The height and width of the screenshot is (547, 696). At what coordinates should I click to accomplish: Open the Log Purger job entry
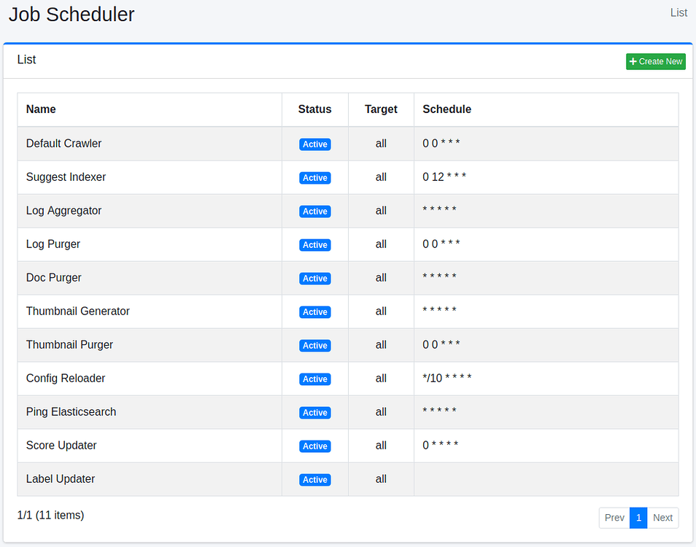point(53,244)
